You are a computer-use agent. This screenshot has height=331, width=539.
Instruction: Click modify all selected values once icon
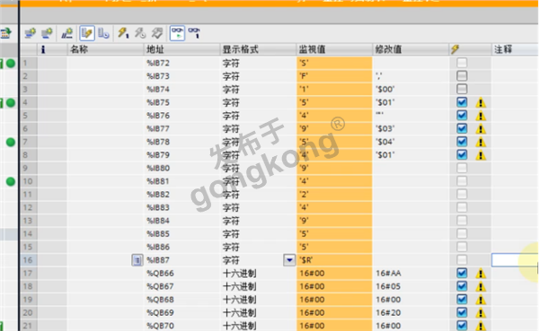(123, 33)
